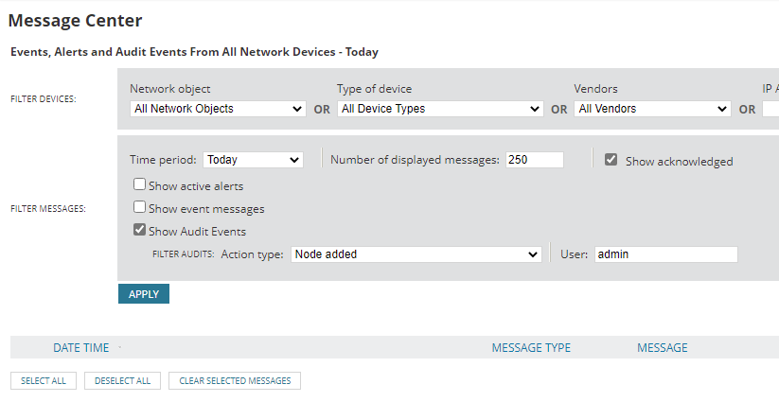Toggle the Show acknowledged checkbox
Viewport: 779px width, 402px height.
pyautogui.click(x=611, y=160)
